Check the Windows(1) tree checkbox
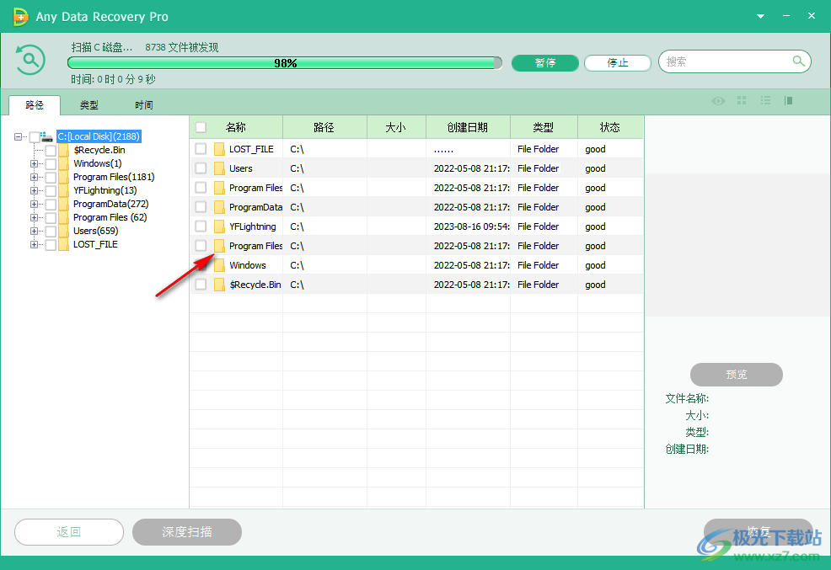 51,164
